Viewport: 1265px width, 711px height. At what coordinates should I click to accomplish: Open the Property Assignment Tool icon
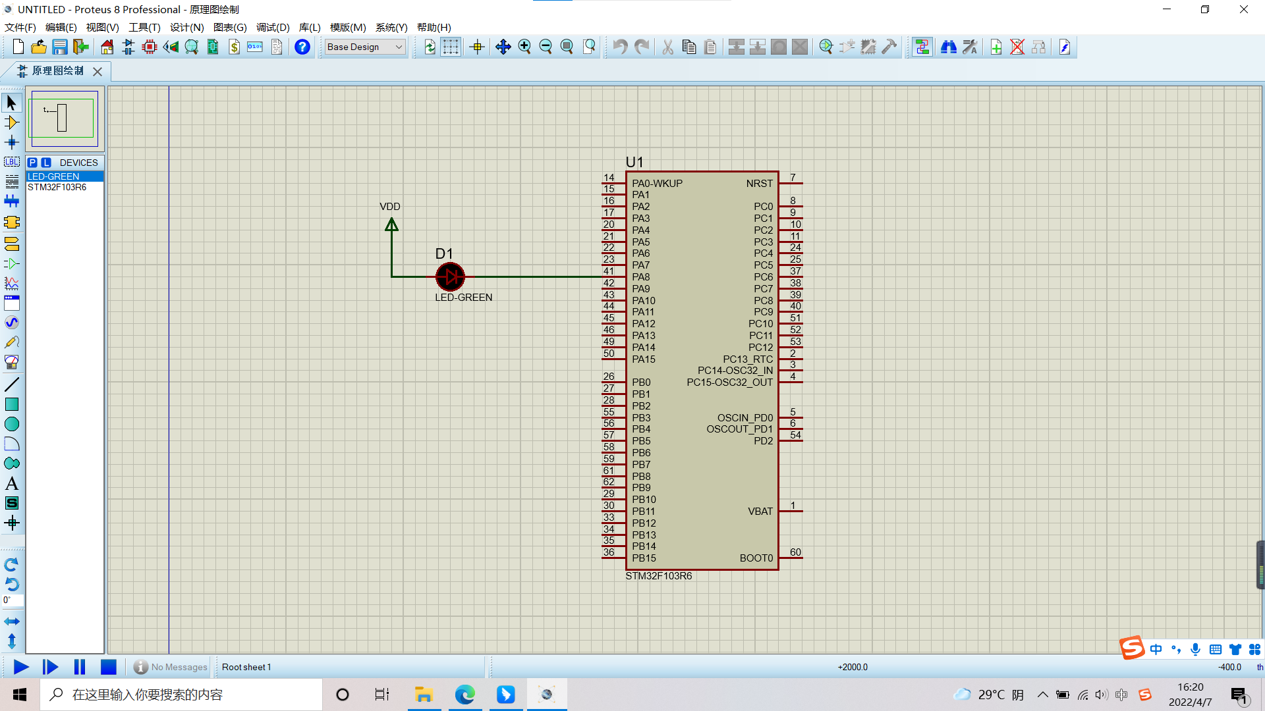970,47
